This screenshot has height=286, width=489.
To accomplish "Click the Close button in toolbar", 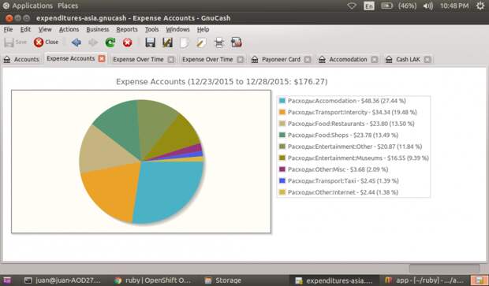I will 46,42.
